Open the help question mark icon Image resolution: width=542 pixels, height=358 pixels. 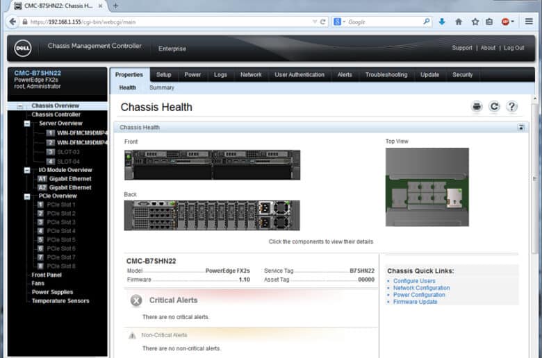tap(511, 107)
